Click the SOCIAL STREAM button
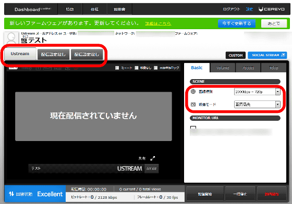 pos(267,55)
